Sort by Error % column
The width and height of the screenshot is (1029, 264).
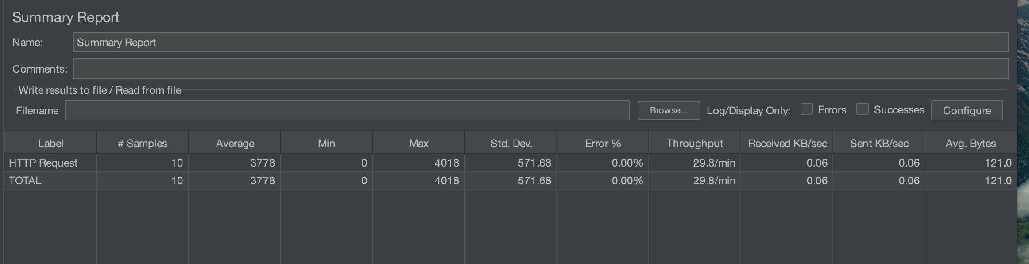603,144
